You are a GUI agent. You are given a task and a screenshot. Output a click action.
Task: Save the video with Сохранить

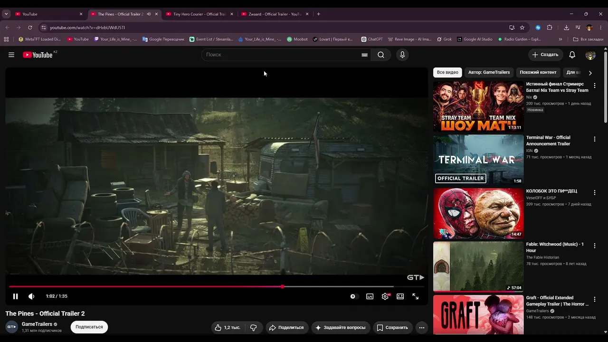pyautogui.click(x=392, y=327)
